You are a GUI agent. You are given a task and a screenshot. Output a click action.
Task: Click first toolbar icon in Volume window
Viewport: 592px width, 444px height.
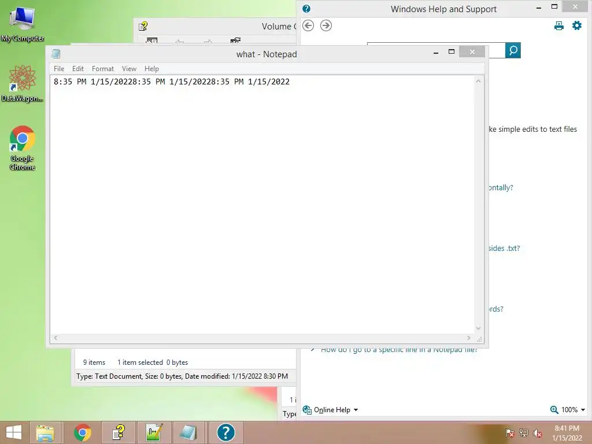[x=152, y=41]
